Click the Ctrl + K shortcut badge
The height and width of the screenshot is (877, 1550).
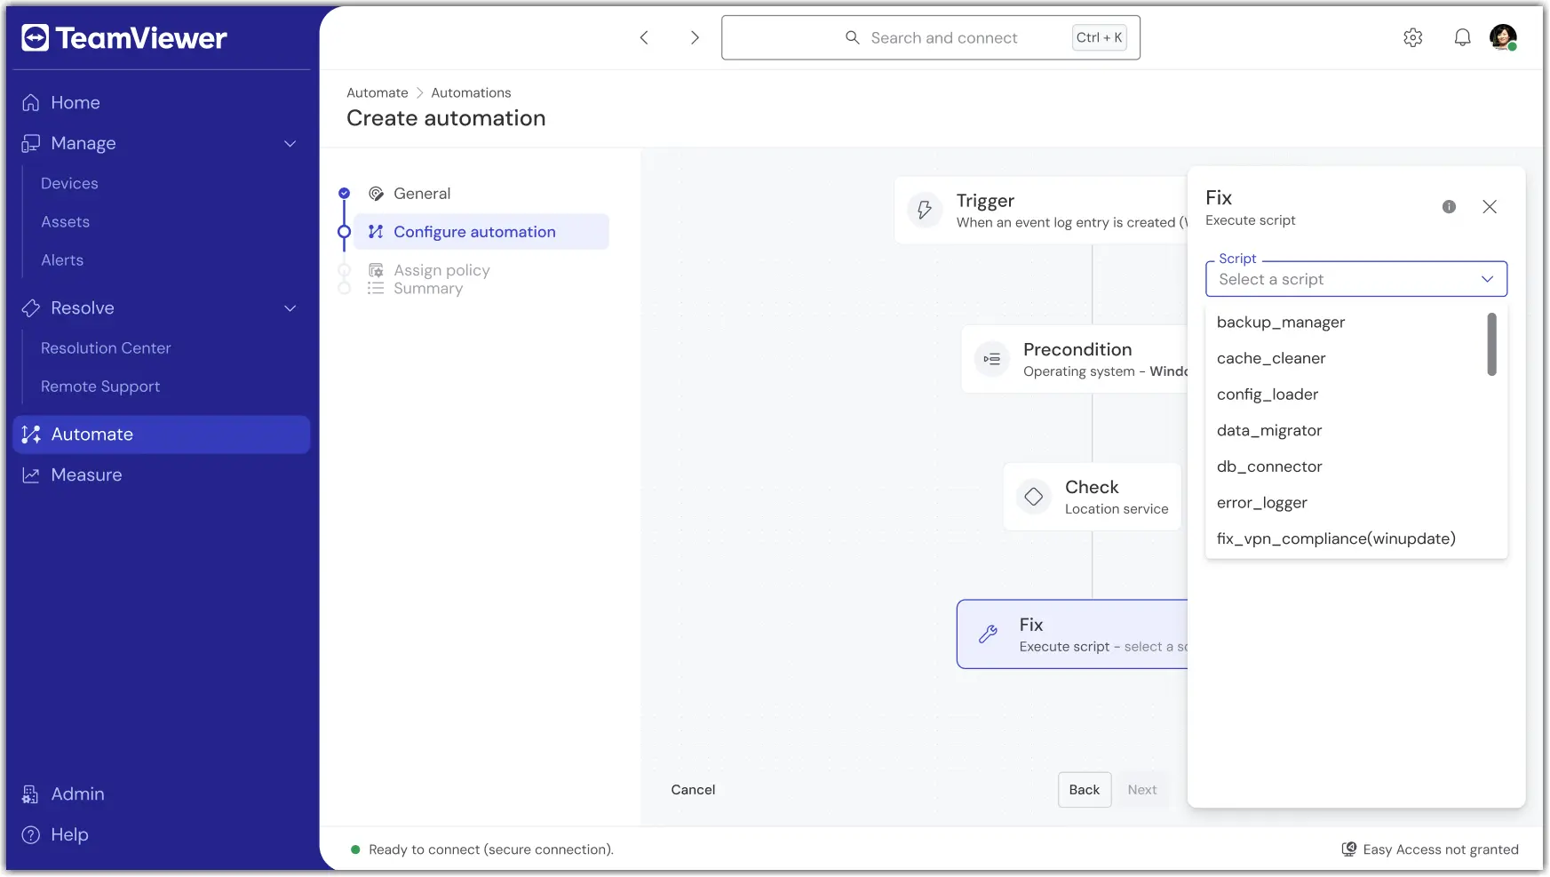click(1099, 37)
